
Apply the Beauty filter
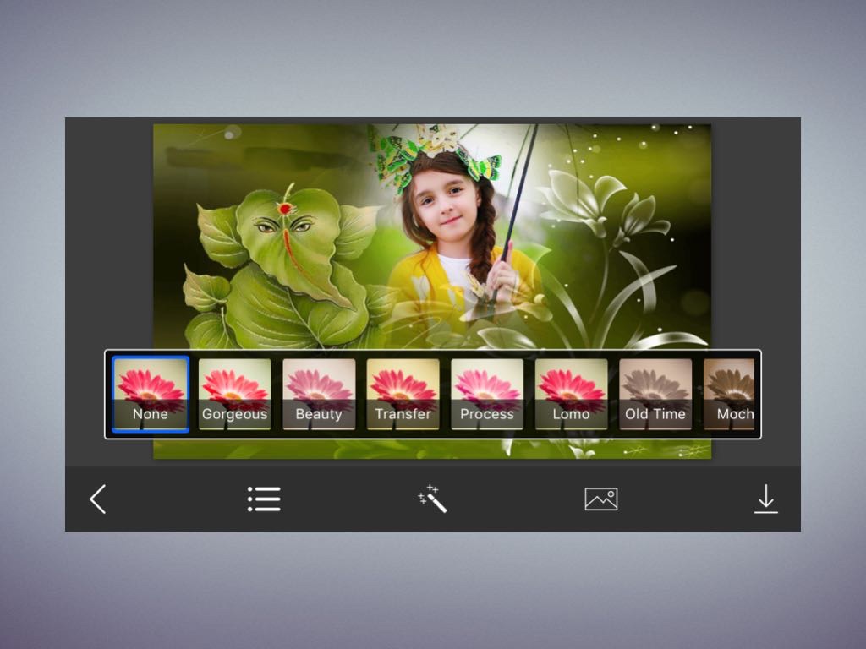(319, 394)
